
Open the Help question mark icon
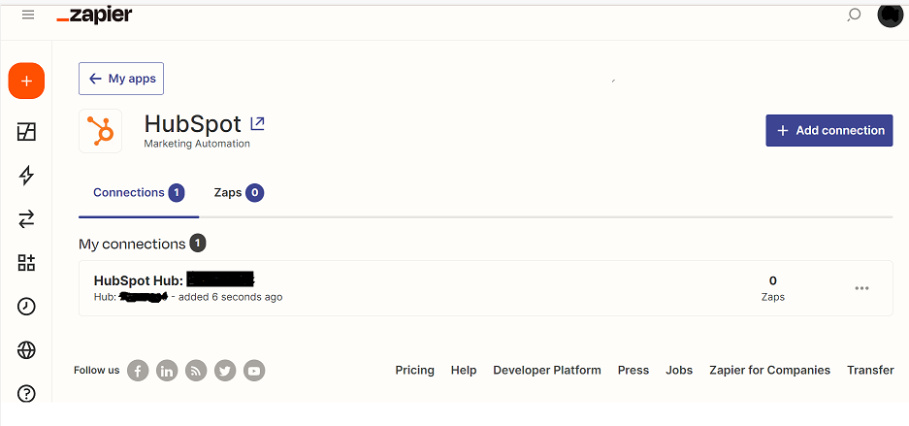click(26, 394)
